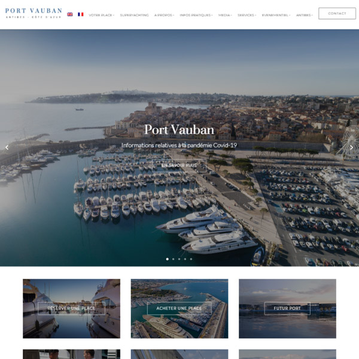This screenshot has height=359, width=359.
Task: Switch language with the UK flag icon
Action: pyautogui.click(x=70, y=14)
